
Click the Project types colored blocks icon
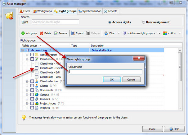coord(37,104)
